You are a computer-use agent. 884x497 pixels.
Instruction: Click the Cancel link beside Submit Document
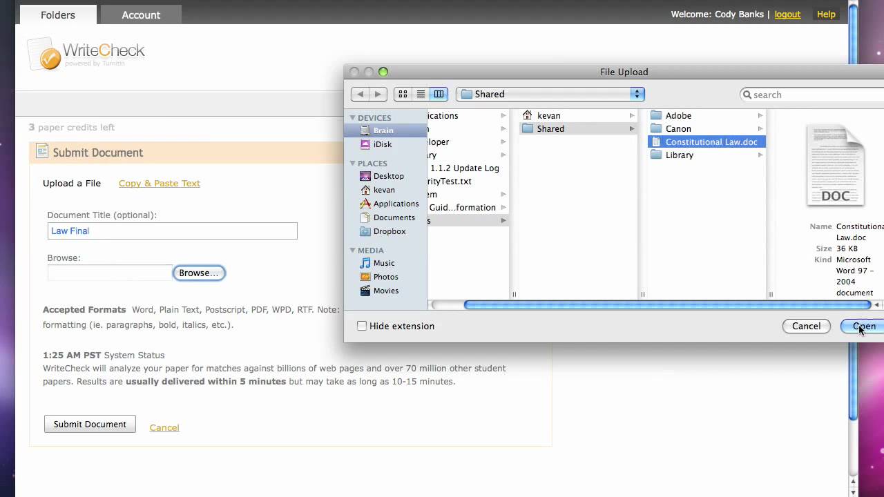[164, 427]
